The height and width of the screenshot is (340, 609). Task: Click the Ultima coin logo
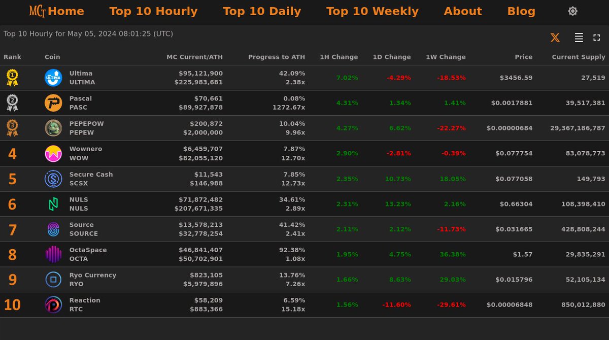coord(53,78)
